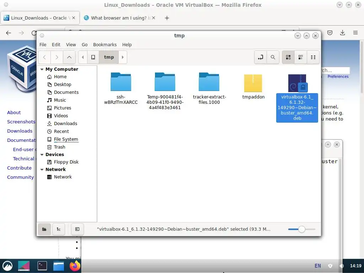The height and width of the screenshot is (273, 364).
Task: Open the Bookmarks menu
Action: coord(105,44)
